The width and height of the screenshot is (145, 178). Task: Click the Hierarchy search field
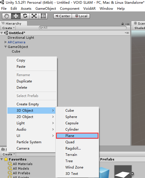pos(83,28)
